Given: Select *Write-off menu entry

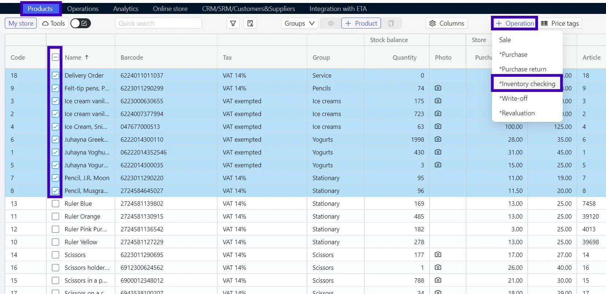Looking at the screenshot, I should coord(527,98).
